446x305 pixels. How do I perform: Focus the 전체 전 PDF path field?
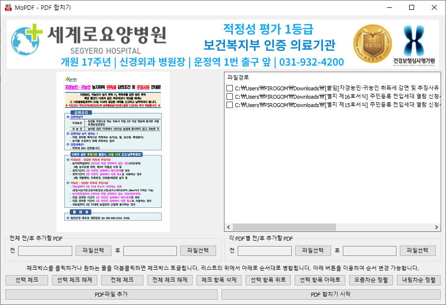click(x=45, y=251)
